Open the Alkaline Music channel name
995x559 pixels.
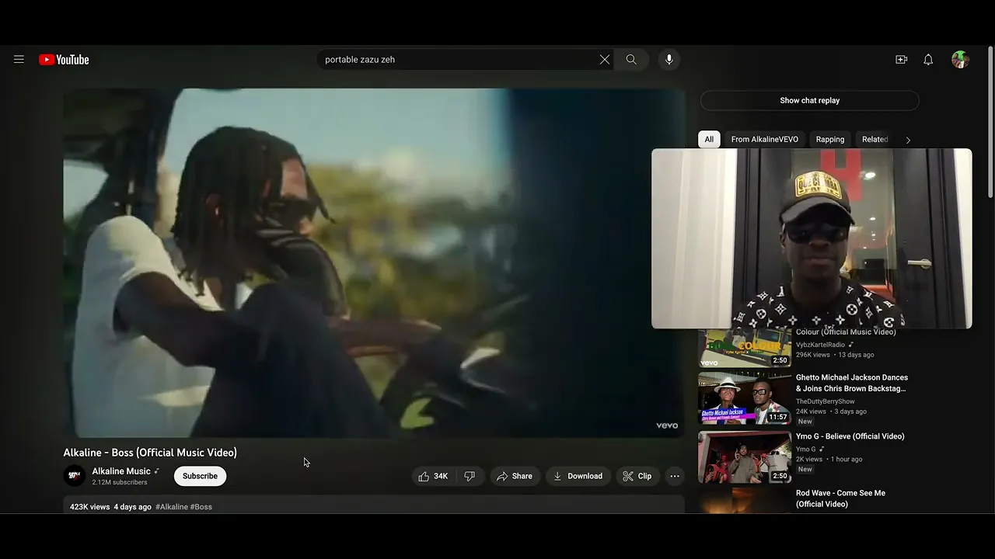[121, 471]
